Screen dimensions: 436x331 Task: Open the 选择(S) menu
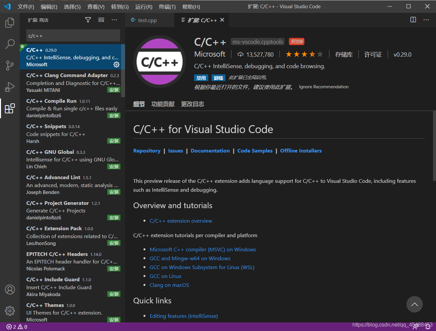(72, 7)
